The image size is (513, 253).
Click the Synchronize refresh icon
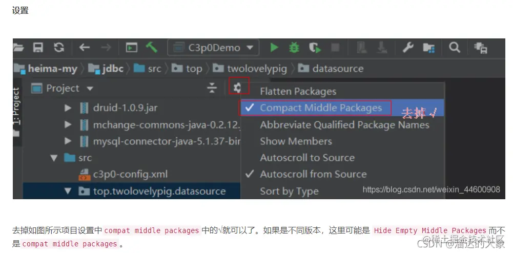(x=59, y=48)
